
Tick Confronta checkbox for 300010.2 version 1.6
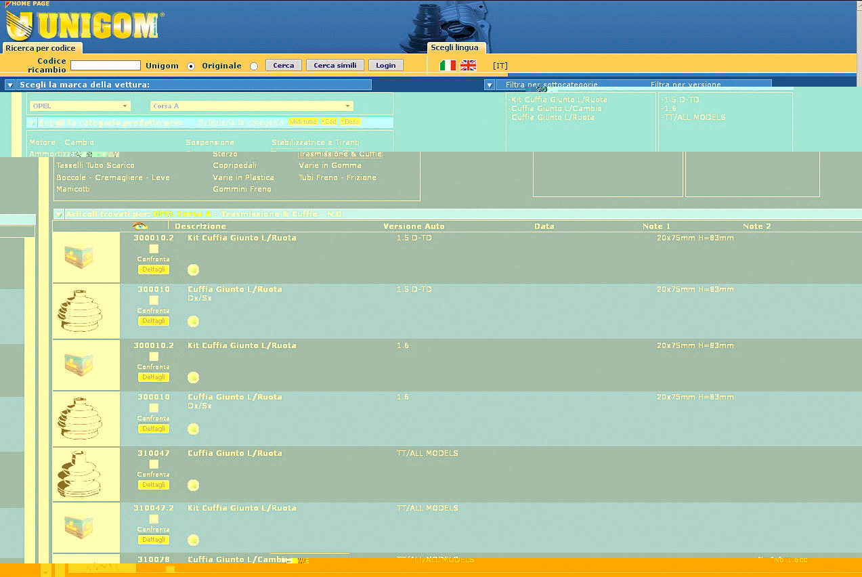154,356
